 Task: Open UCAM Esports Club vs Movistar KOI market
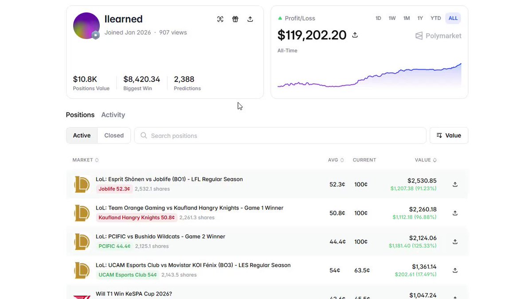click(x=193, y=265)
